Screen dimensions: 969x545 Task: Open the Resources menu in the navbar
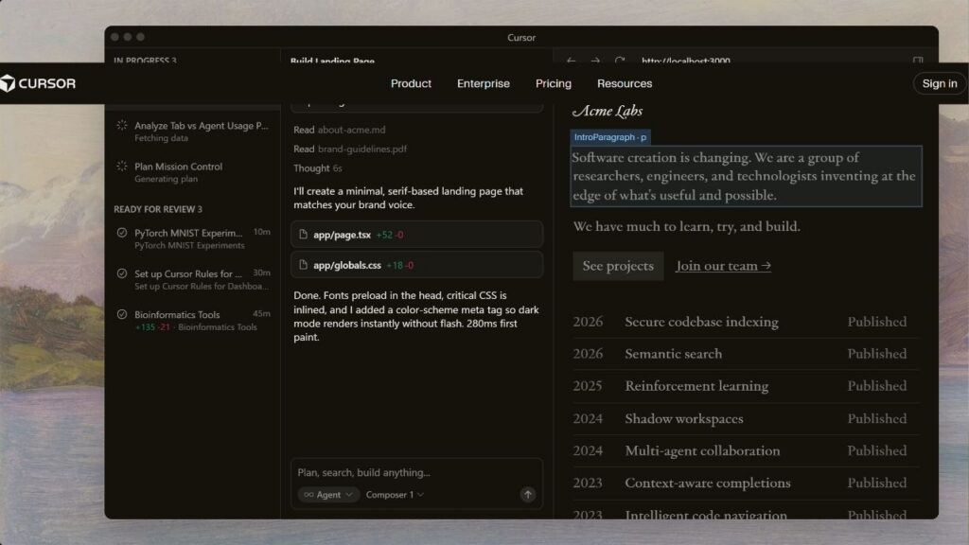(x=625, y=83)
